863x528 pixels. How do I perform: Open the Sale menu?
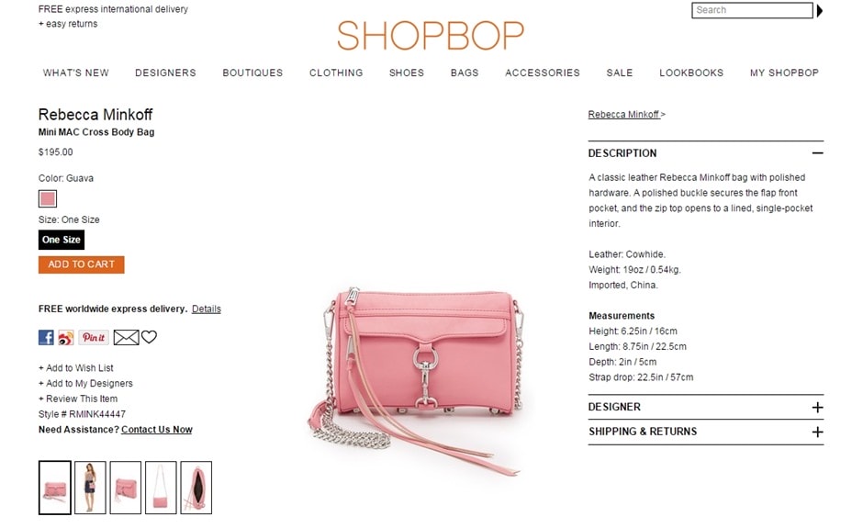coord(620,73)
